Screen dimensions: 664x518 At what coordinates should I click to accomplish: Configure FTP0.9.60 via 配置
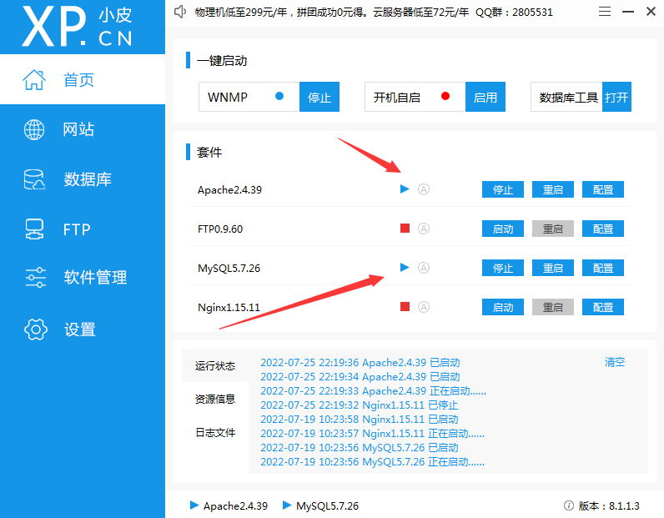pos(603,229)
